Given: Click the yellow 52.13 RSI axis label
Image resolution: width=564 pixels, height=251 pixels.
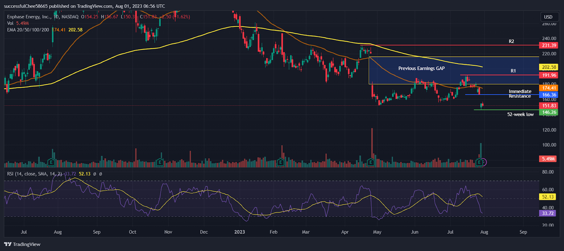Looking at the screenshot, I should (547, 197).
